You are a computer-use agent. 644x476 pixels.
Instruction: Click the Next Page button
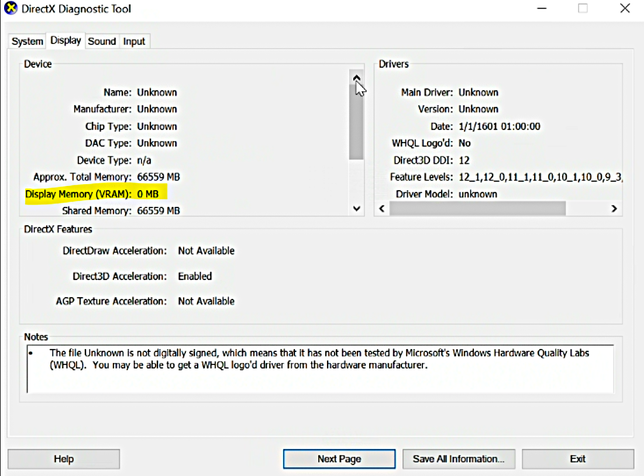[x=339, y=459]
